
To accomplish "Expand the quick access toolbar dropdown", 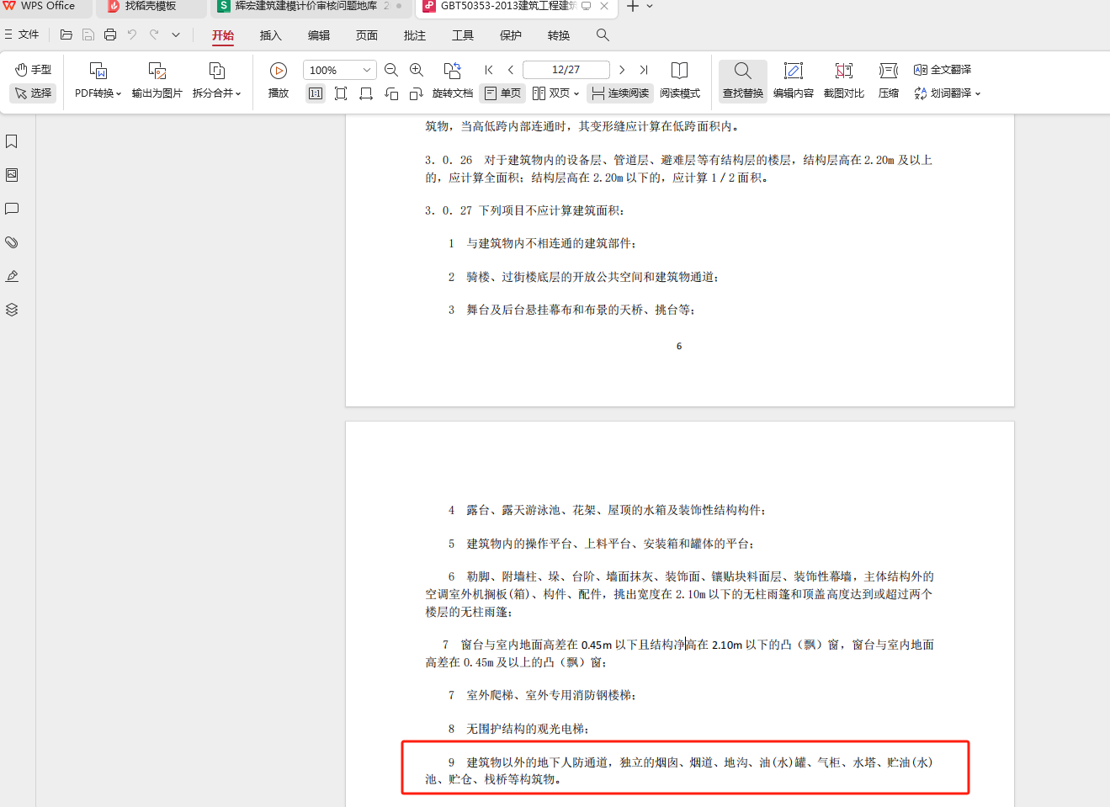I will [x=176, y=35].
